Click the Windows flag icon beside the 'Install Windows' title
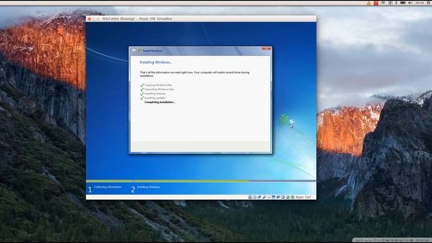 (x=140, y=51)
